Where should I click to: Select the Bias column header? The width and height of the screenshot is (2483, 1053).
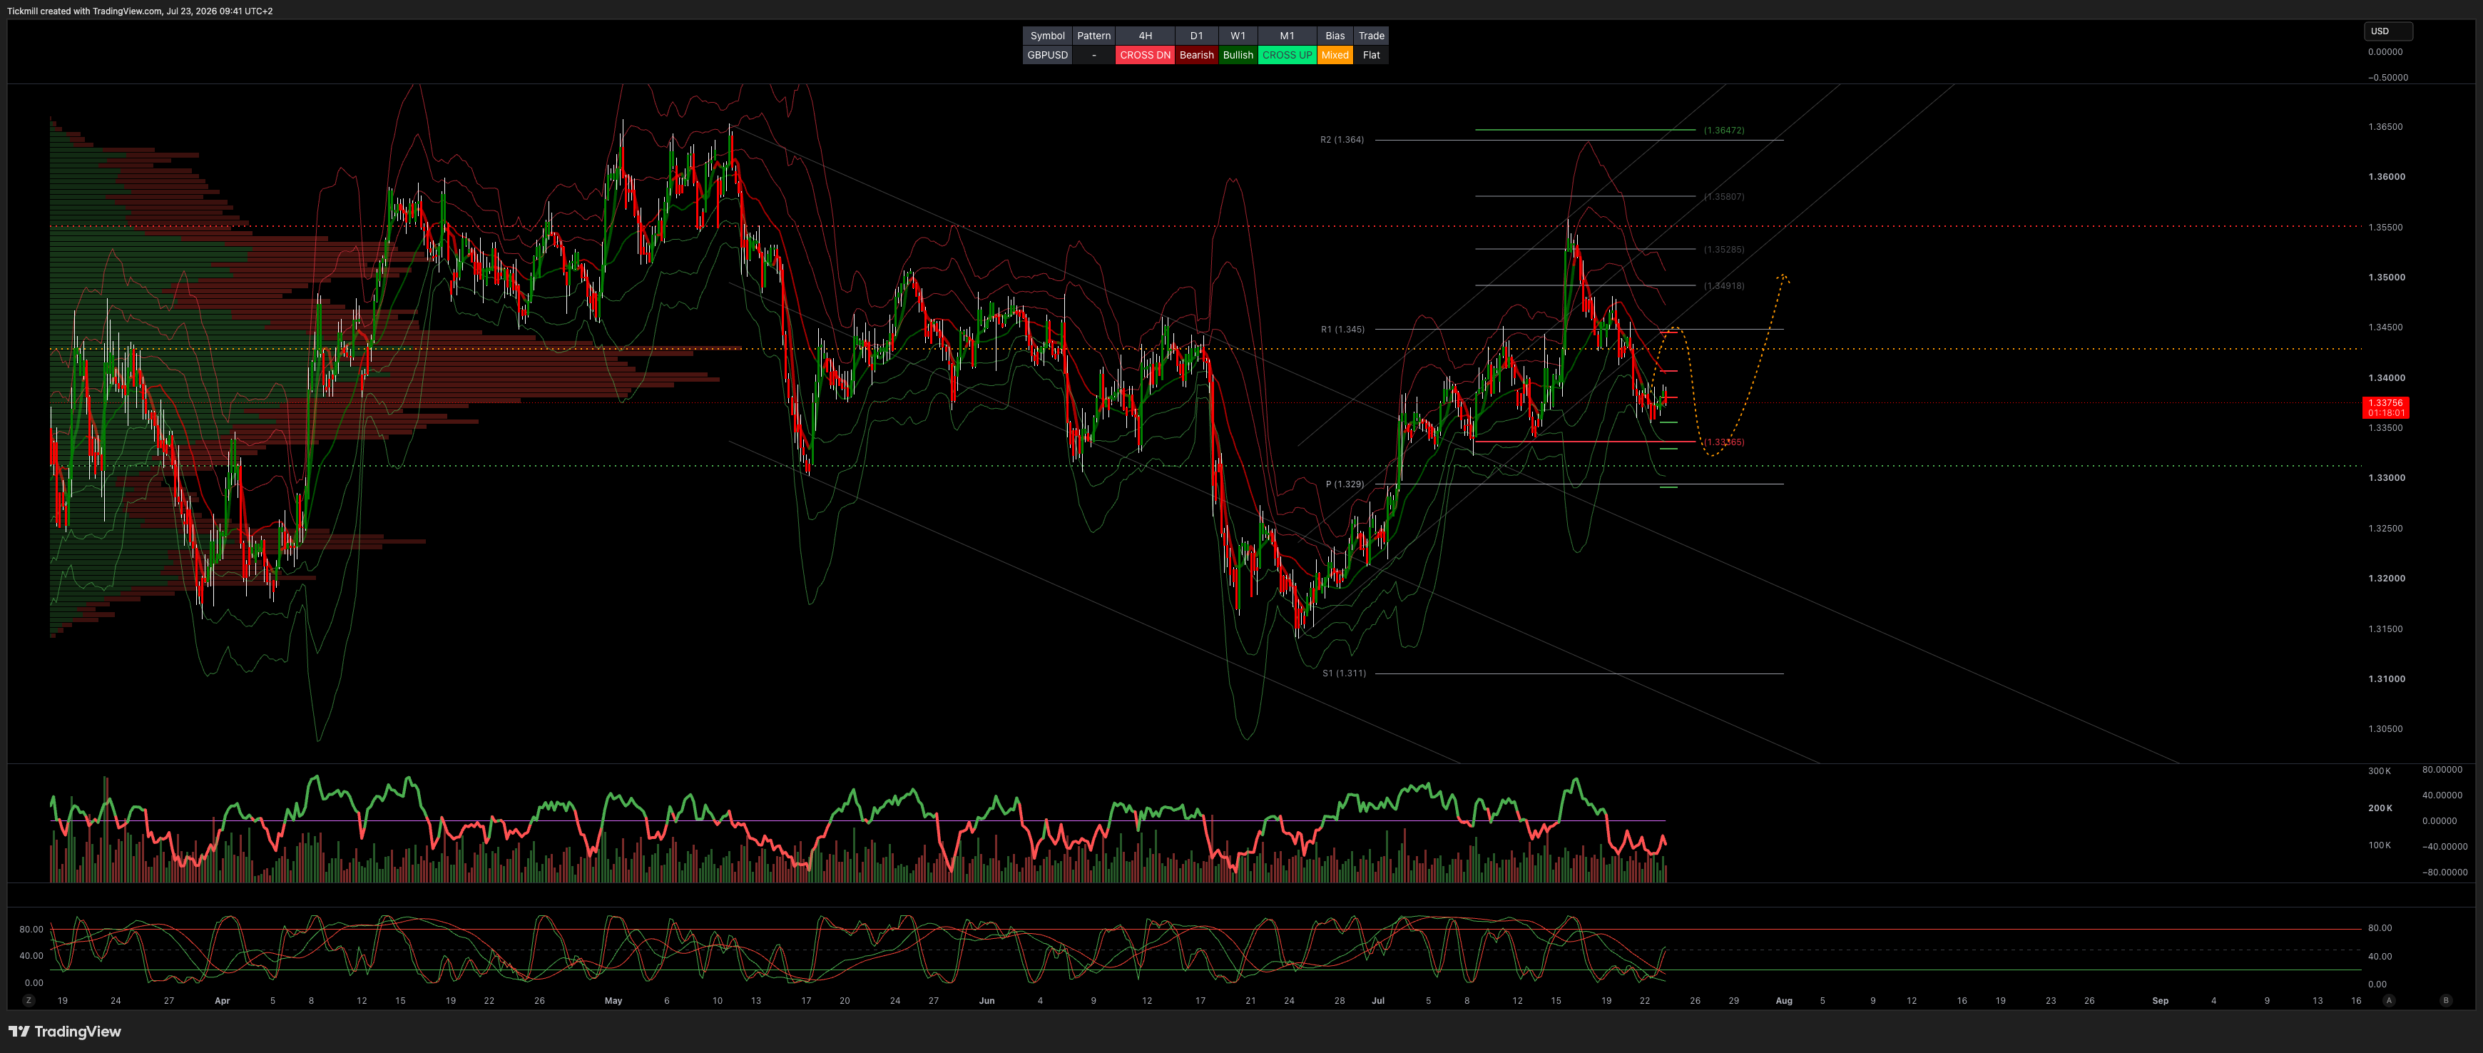1335,36
